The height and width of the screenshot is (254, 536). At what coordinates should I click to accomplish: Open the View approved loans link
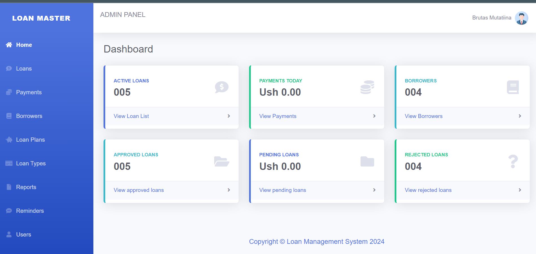[x=139, y=190]
